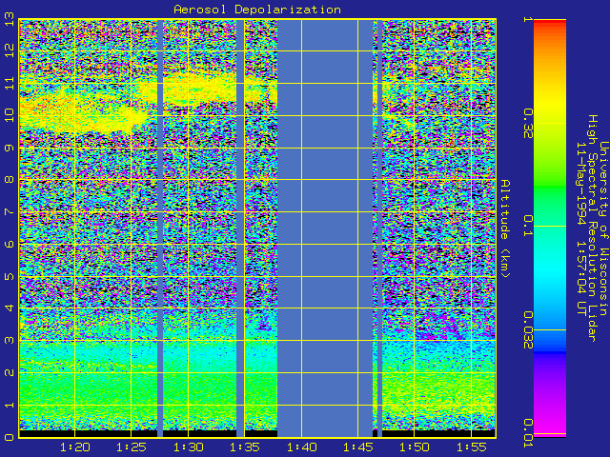
Task: Click the altitude tick label 1
Action: (x=9, y=405)
